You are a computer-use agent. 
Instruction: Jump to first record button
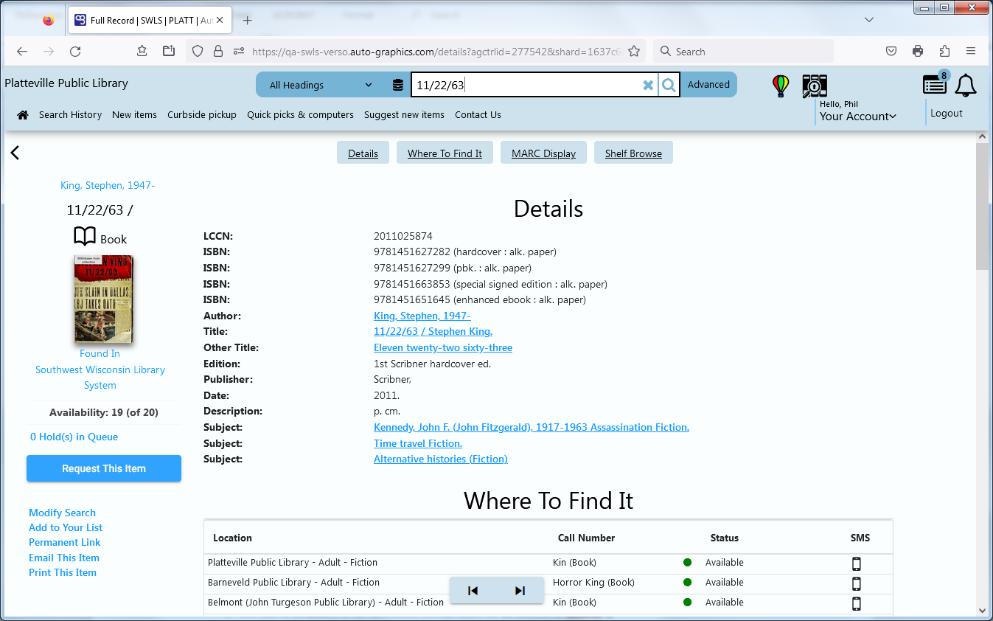tap(473, 590)
